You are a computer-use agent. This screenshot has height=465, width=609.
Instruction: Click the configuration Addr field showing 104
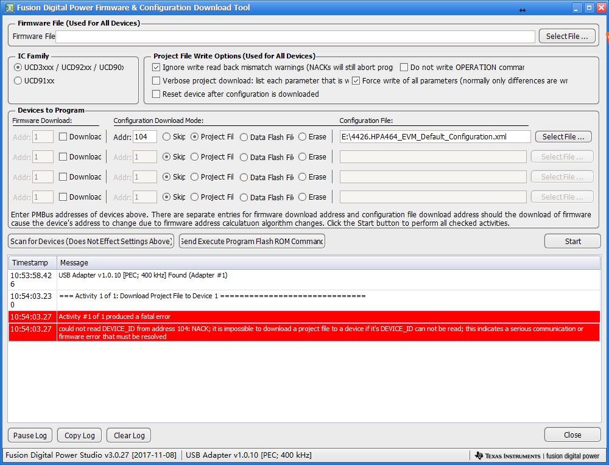point(145,136)
